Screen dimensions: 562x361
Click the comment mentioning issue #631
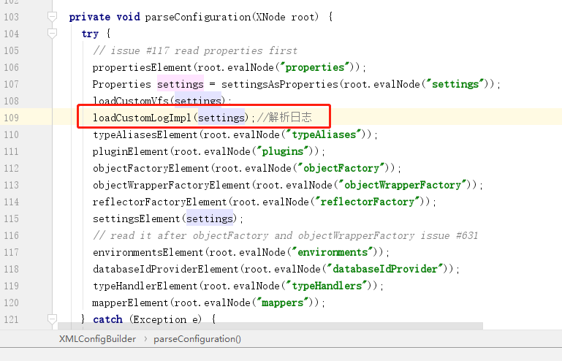pos(286,235)
